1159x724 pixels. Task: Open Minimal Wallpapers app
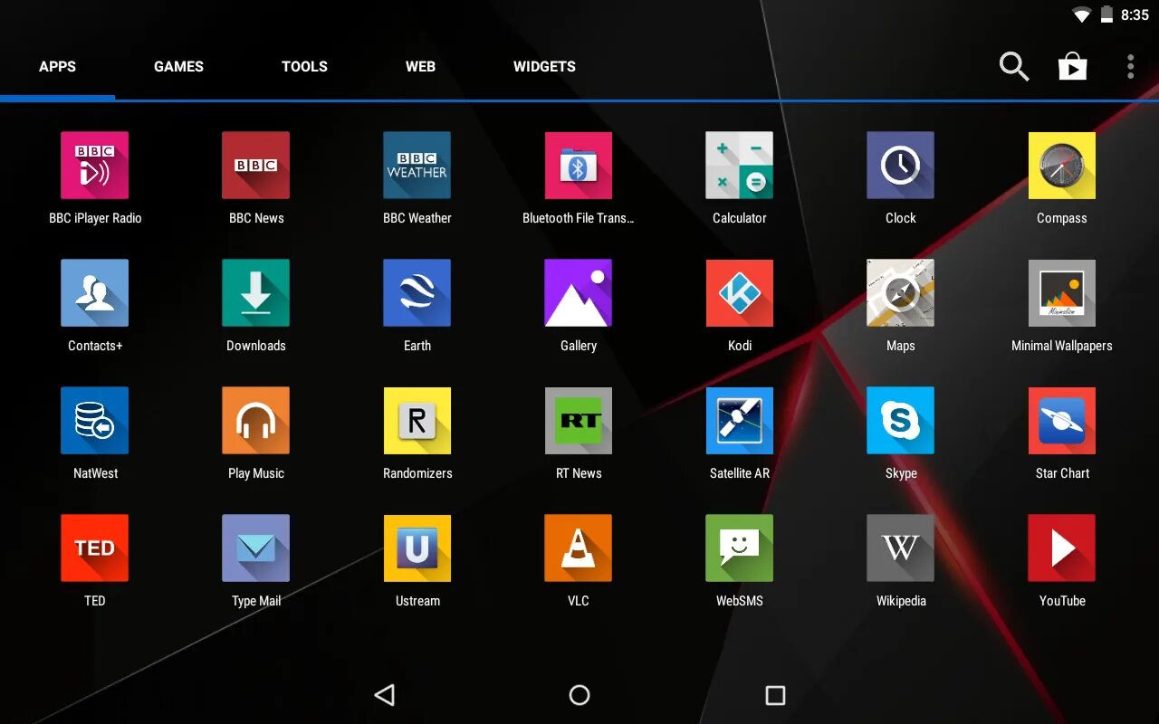[1062, 293]
